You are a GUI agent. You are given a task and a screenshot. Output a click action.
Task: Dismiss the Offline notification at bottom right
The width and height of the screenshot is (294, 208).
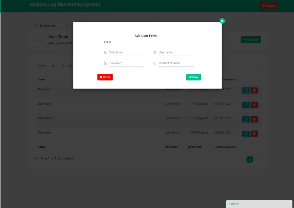pos(258,204)
